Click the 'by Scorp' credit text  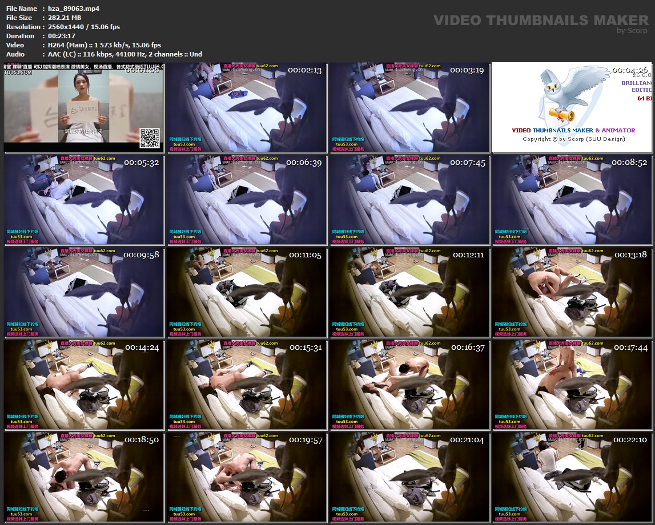pyautogui.click(x=632, y=30)
